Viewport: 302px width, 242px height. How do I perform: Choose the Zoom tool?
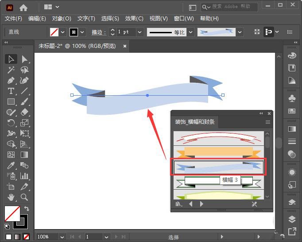(x=24, y=197)
